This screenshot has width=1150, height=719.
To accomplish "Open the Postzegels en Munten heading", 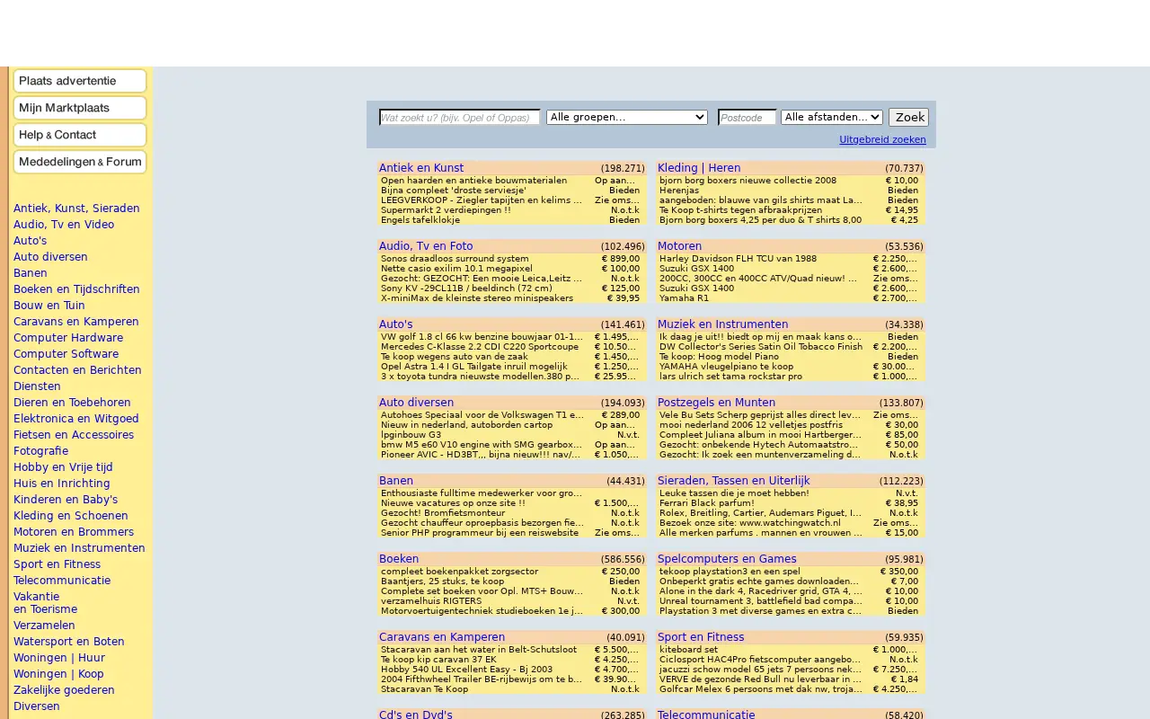I will pos(716,403).
